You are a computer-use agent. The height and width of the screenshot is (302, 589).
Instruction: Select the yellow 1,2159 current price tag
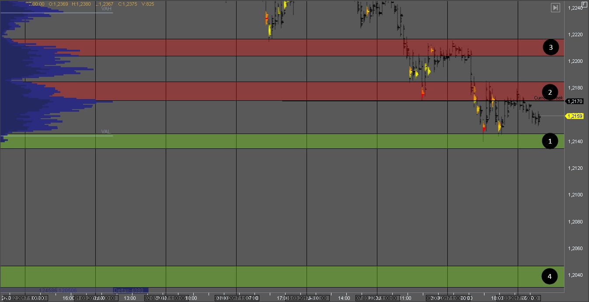[575, 116]
